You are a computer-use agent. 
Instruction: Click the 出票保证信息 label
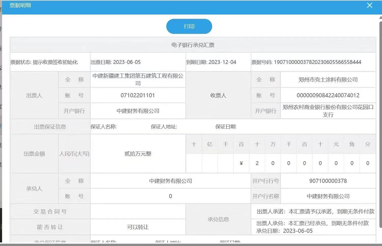pos(50,127)
